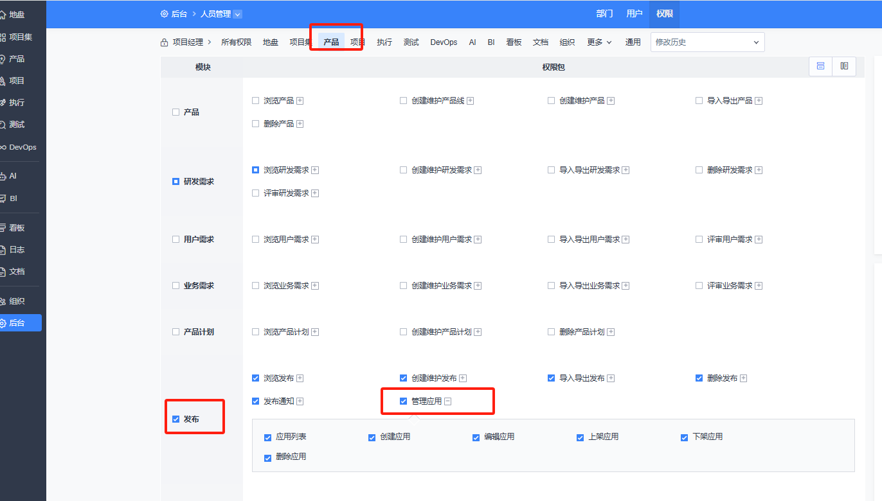Open 文档 icon in left sidebar
The height and width of the screenshot is (501, 882).
[x=3, y=272]
